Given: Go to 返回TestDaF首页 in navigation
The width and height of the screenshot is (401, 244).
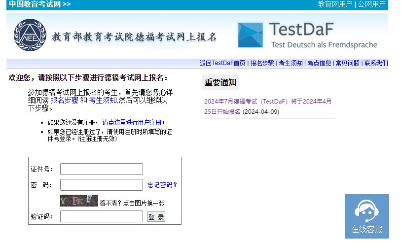Looking at the screenshot, I should pyautogui.click(x=222, y=63).
